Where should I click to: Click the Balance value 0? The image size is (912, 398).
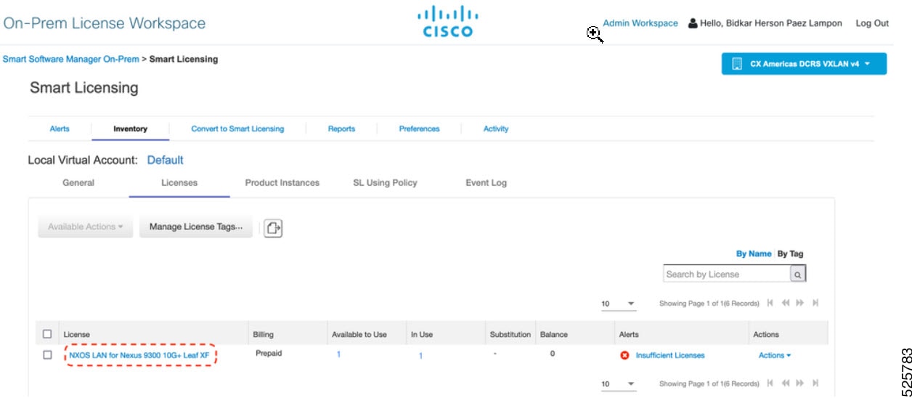pos(553,354)
